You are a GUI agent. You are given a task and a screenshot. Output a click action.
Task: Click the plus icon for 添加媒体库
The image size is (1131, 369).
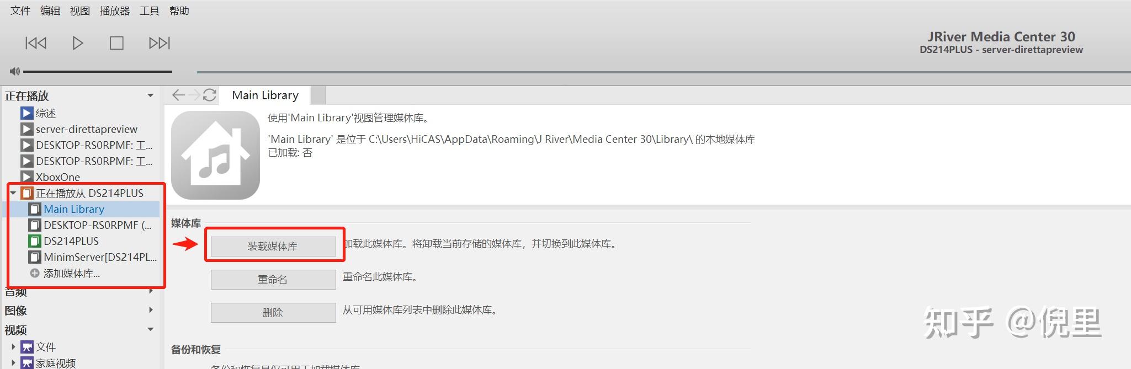[35, 273]
